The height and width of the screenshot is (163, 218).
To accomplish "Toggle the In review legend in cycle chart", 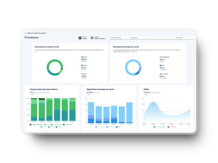I will tap(110, 127).
